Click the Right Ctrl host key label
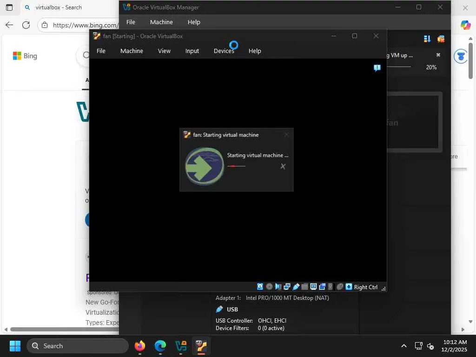476x357 pixels. (366, 287)
